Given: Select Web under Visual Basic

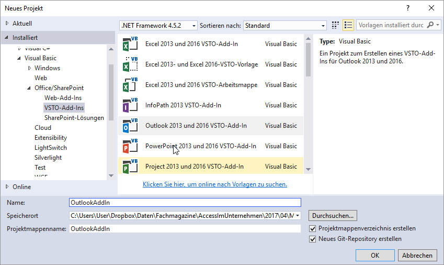Looking at the screenshot, I should [41, 78].
